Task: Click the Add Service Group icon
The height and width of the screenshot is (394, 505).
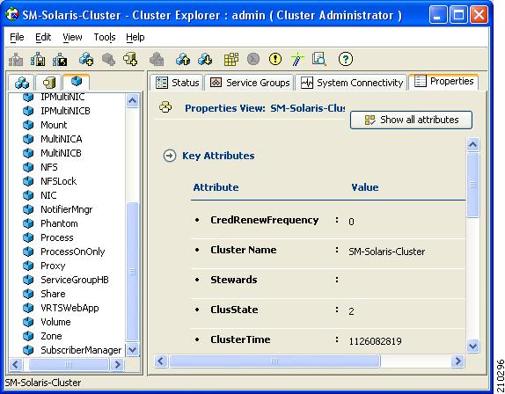Action: pyautogui.click(x=86, y=59)
